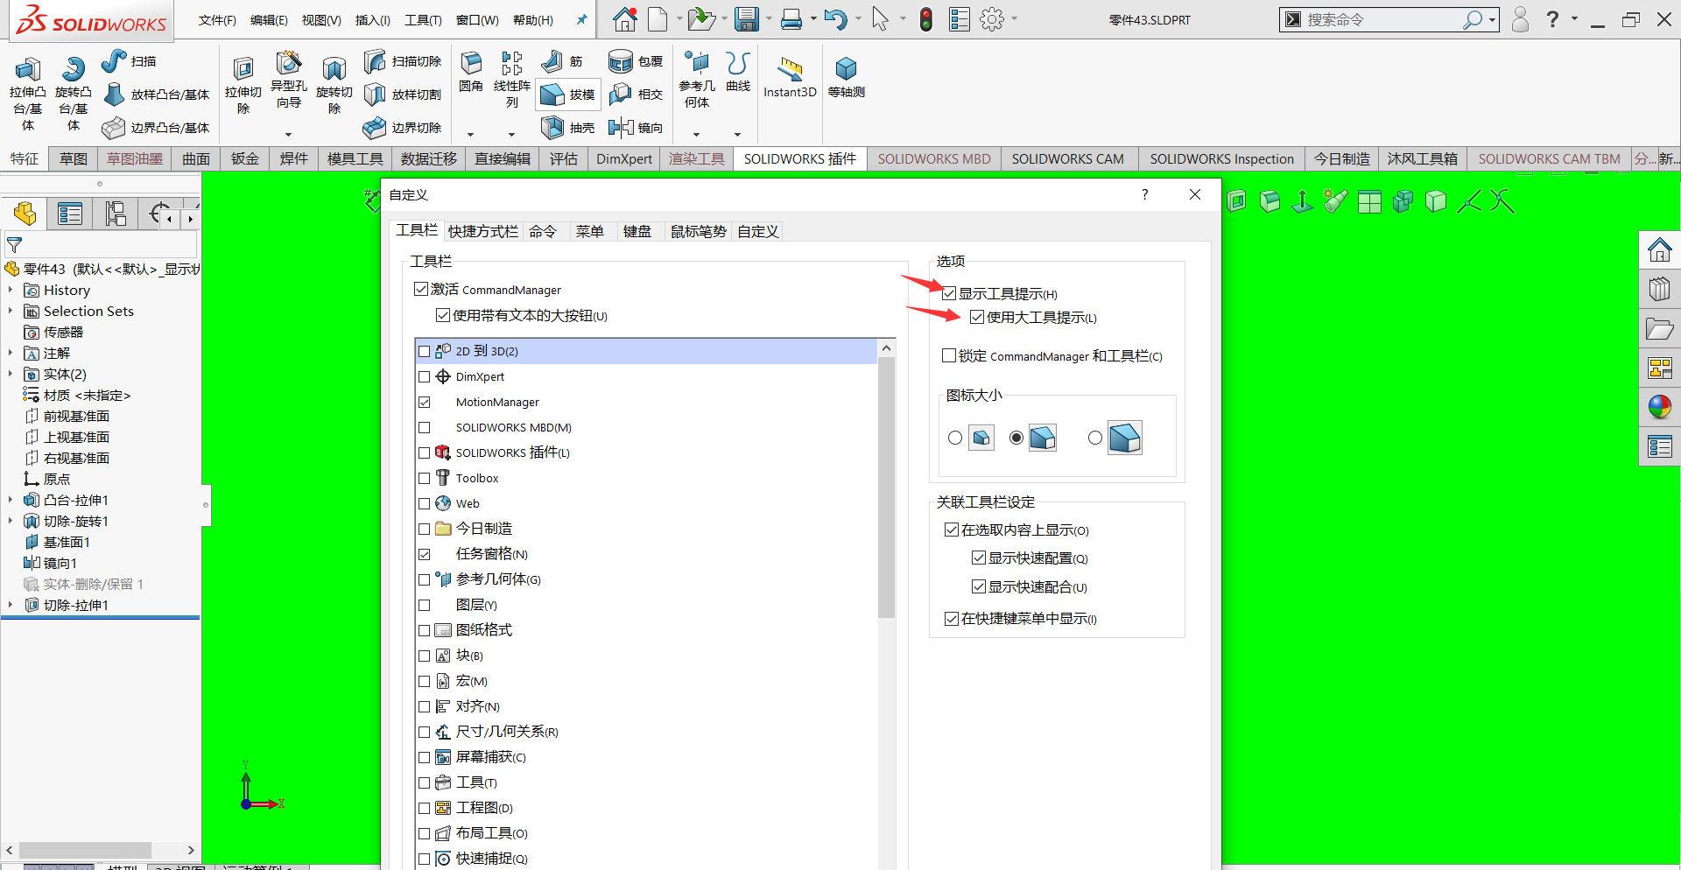Select the Boundary Cut (边界切除) tool

coord(403,128)
